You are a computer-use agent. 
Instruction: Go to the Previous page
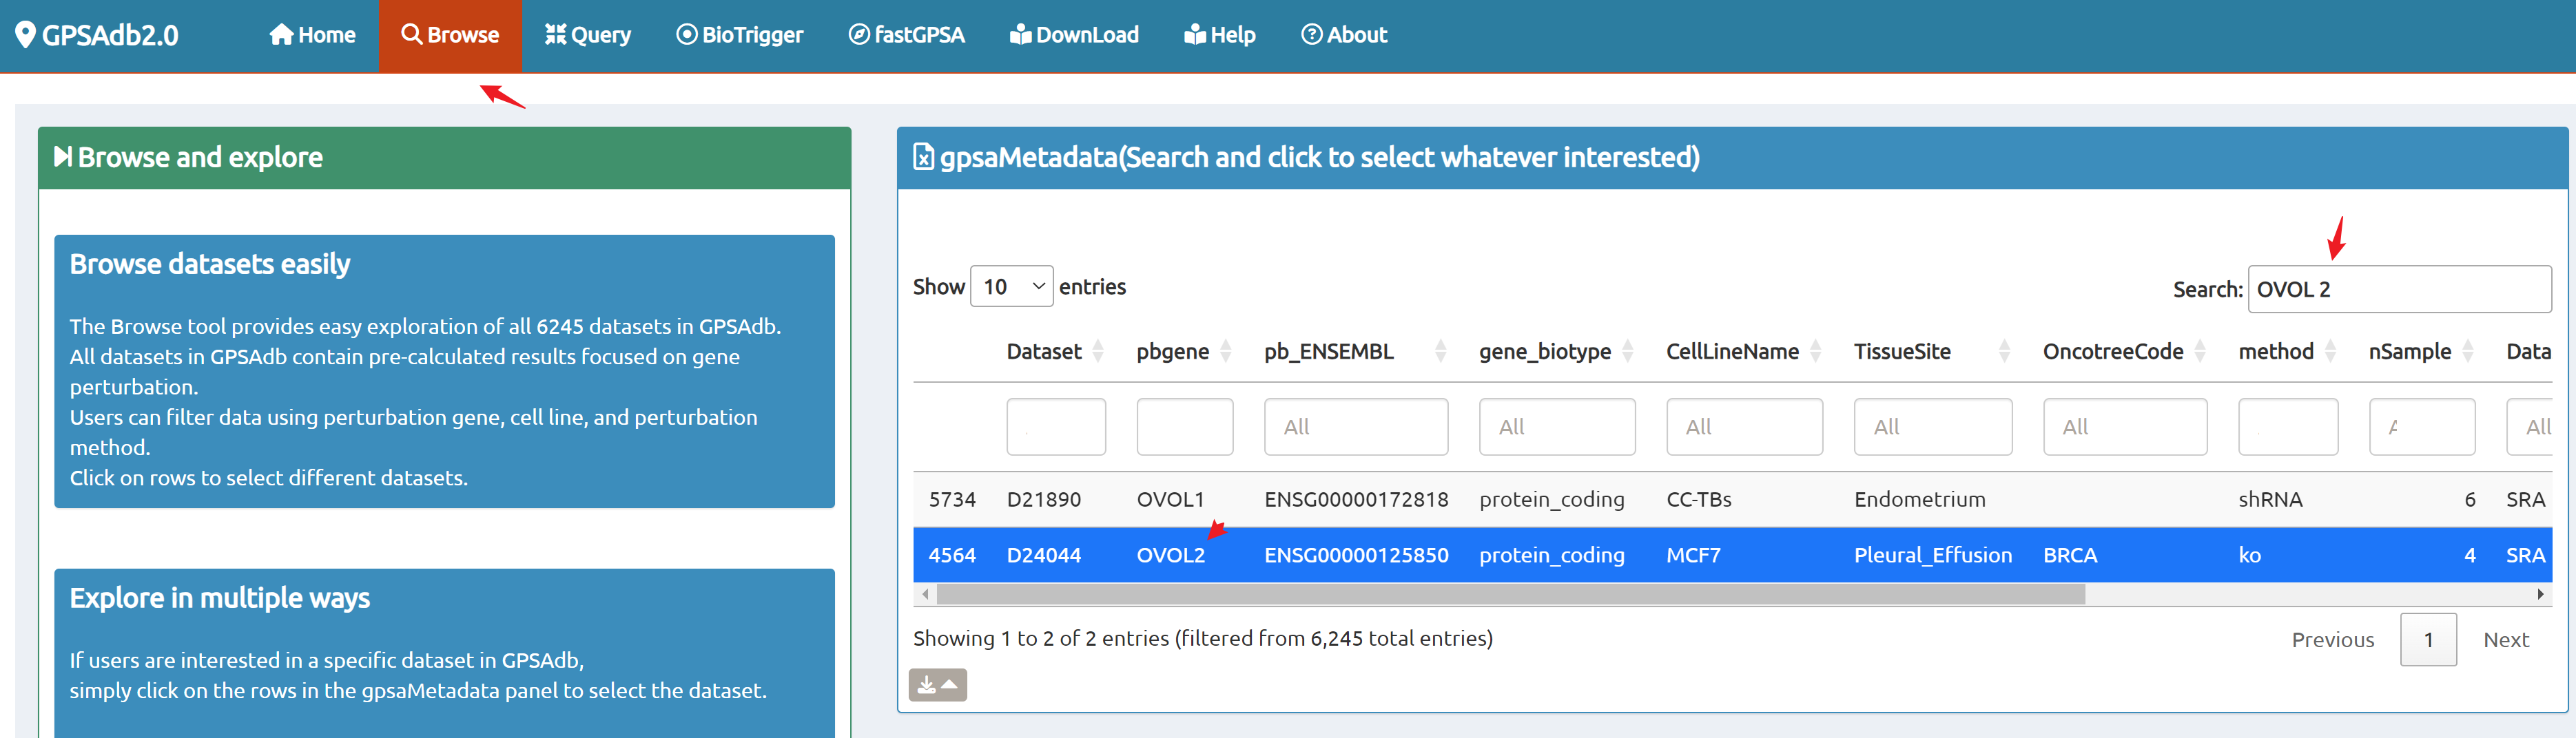point(2332,640)
